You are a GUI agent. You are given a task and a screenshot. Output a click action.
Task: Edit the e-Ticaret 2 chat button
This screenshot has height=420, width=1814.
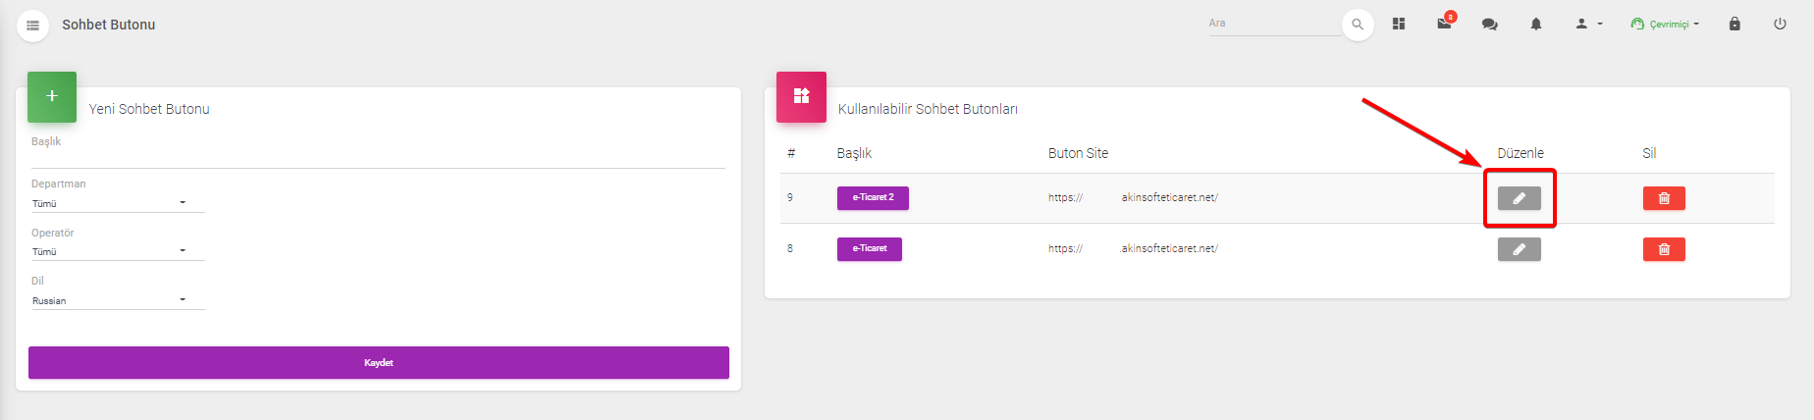pyautogui.click(x=1519, y=198)
